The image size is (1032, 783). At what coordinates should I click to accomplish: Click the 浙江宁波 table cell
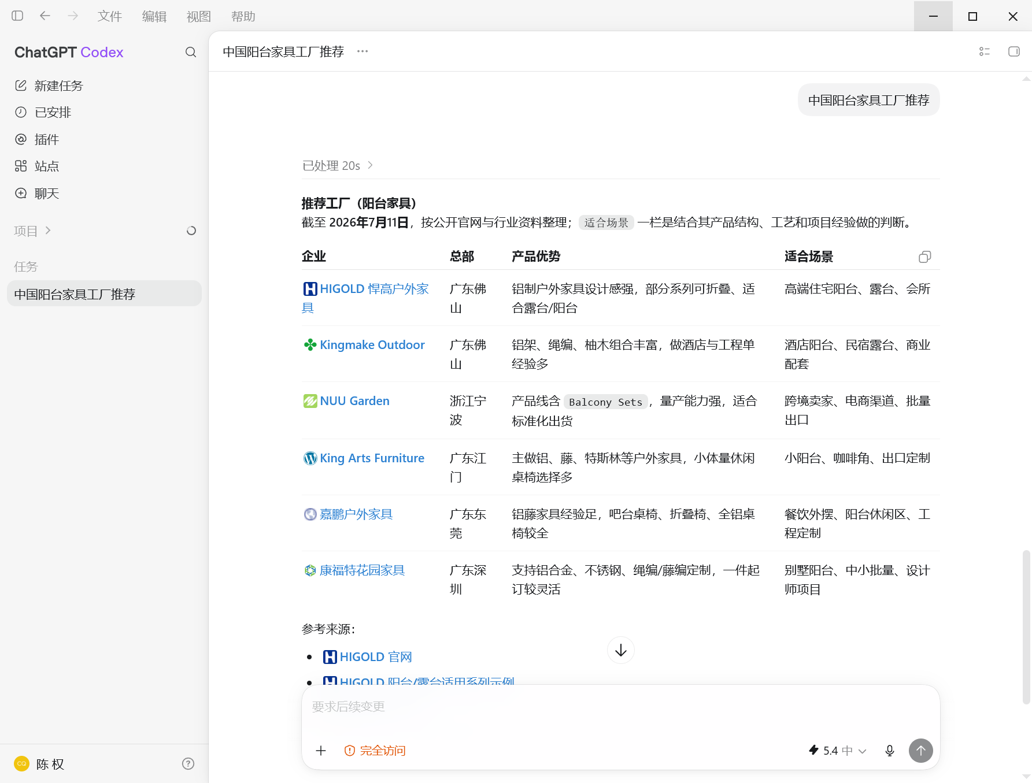468,410
